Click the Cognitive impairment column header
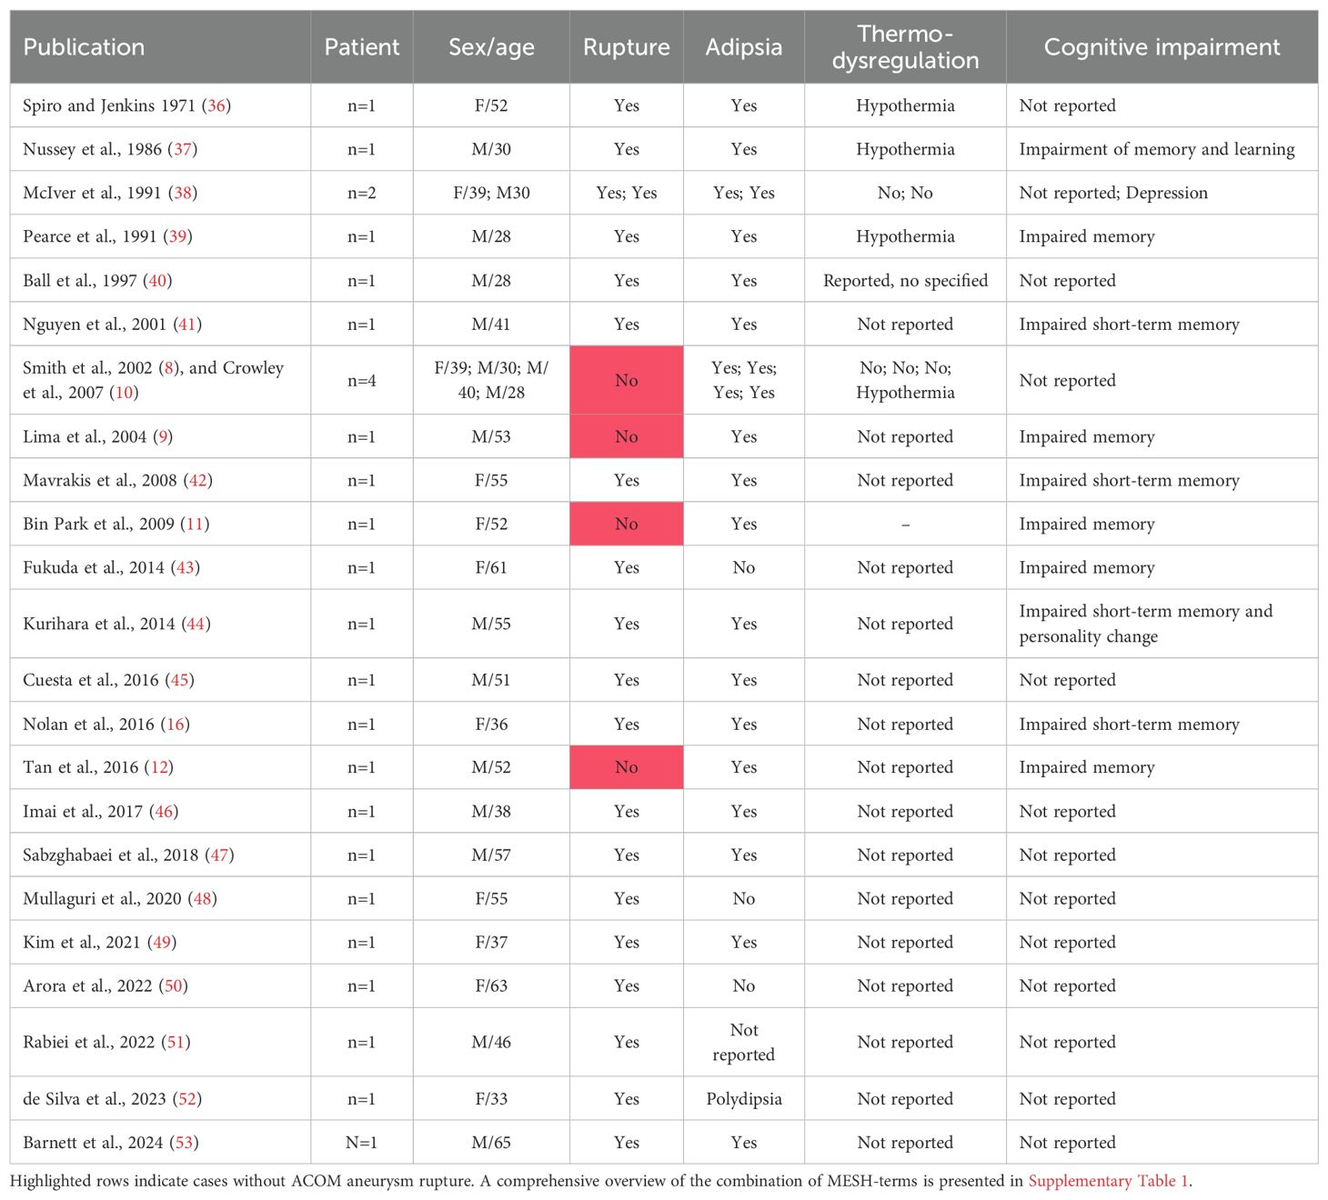 click(1162, 47)
